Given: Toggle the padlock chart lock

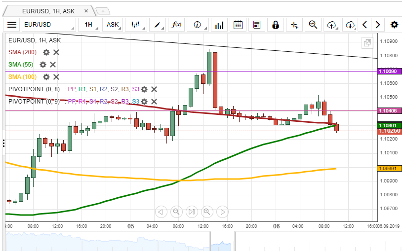Looking at the screenshot, I should pos(275,25).
